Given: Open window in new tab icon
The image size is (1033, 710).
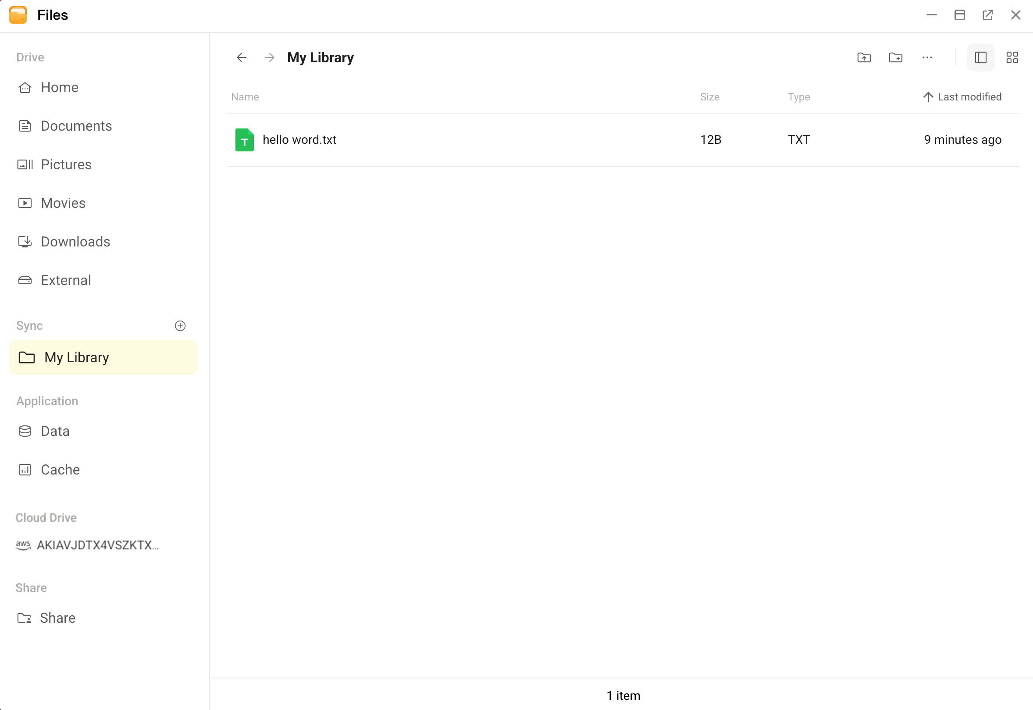Looking at the screenshot, I should [987, 15].
